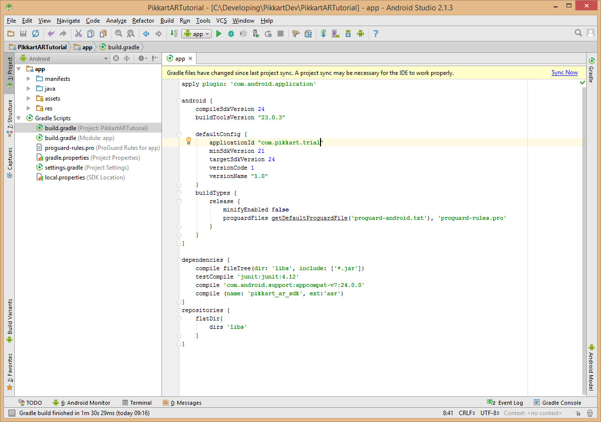Open the SDK Manager download icon
This screenshot has width=601, height=422.
coord(348,34)
